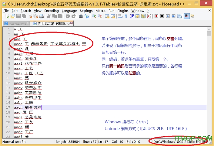Screen dimensions: 214x146
Task: Toggle the indent guide icon
Action: click(x=132, y=16)
